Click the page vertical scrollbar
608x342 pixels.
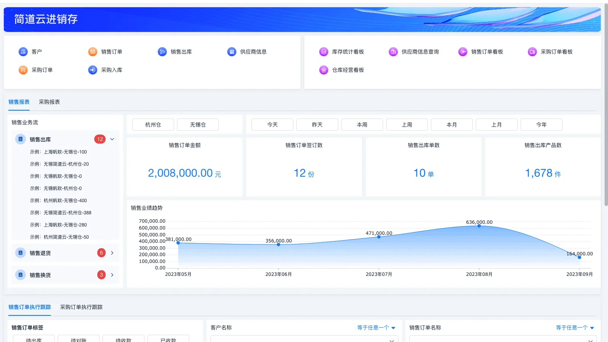(x=606, y=105)
